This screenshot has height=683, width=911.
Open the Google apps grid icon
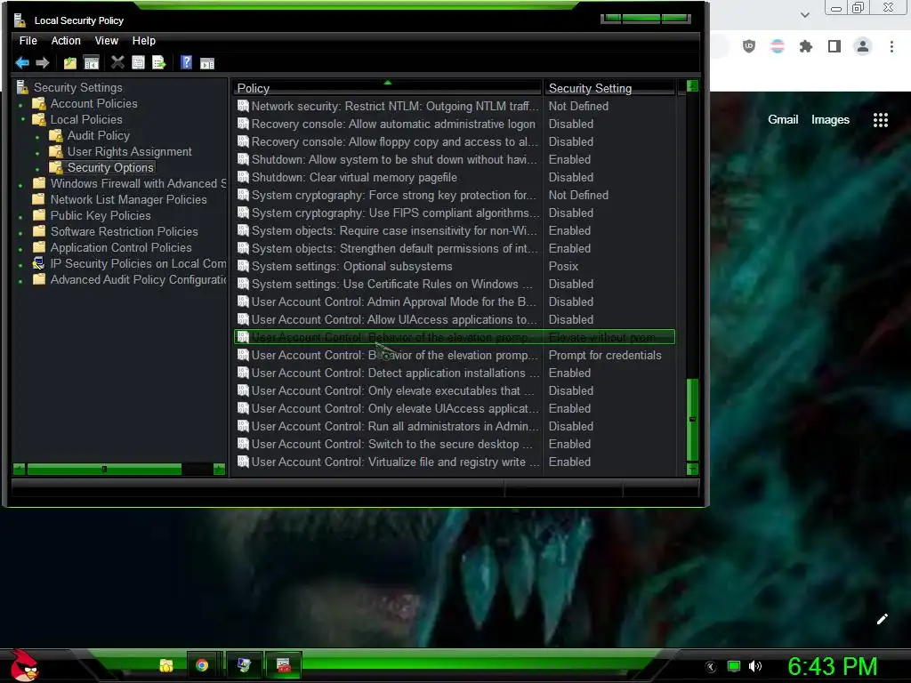click(881, 120)
